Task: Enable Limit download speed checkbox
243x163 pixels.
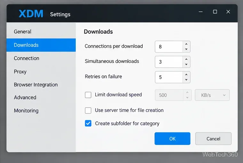Action: click(88, 95)
